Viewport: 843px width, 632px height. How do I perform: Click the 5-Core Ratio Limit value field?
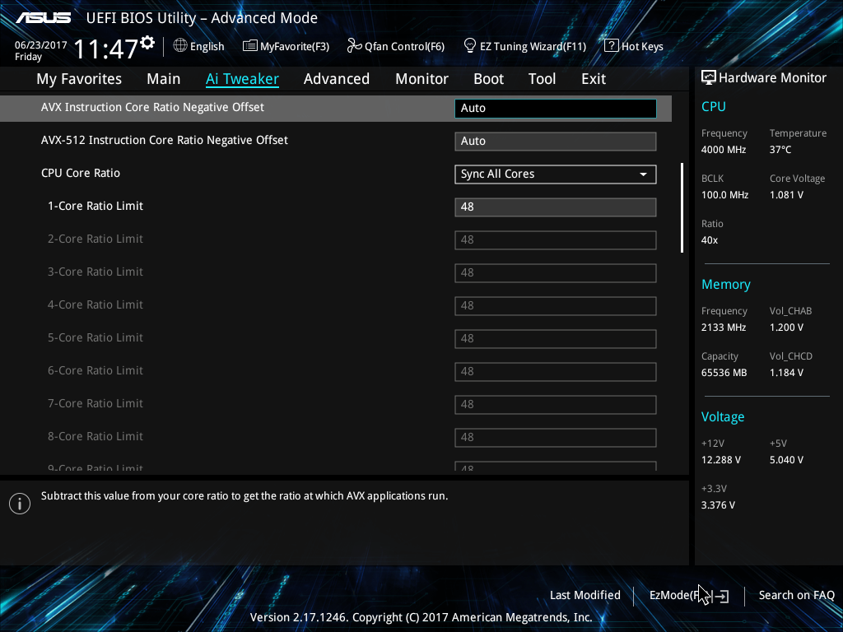pos(556,338)
